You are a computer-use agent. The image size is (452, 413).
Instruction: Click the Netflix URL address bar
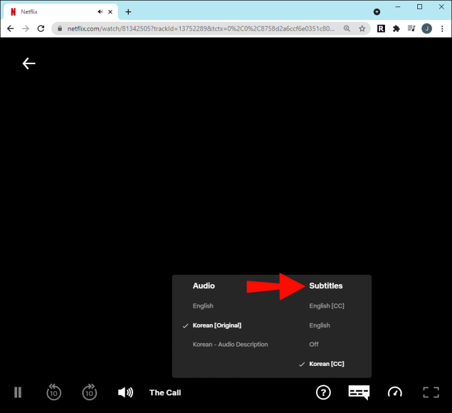click(x=200, y=28)
